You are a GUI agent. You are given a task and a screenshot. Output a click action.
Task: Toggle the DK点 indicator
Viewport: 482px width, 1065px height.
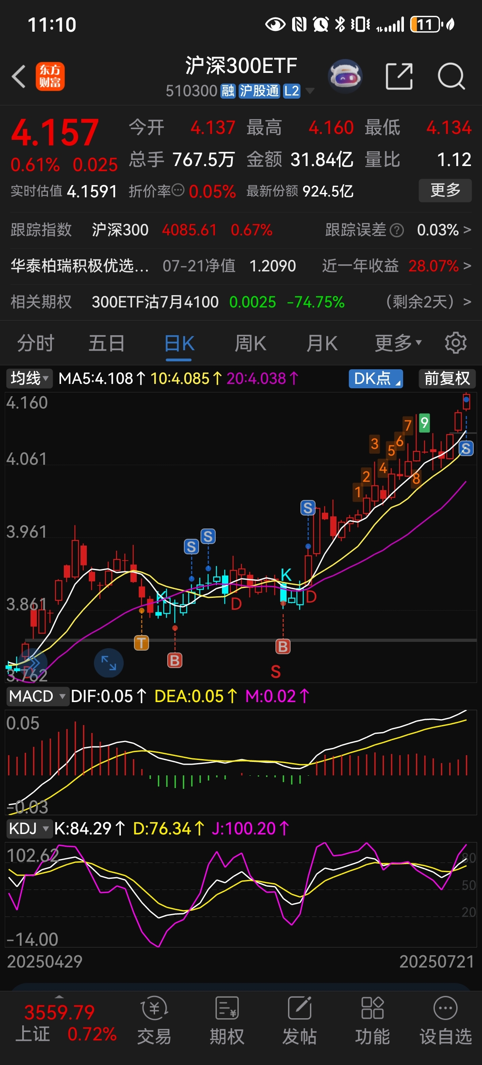click(376, 378)
